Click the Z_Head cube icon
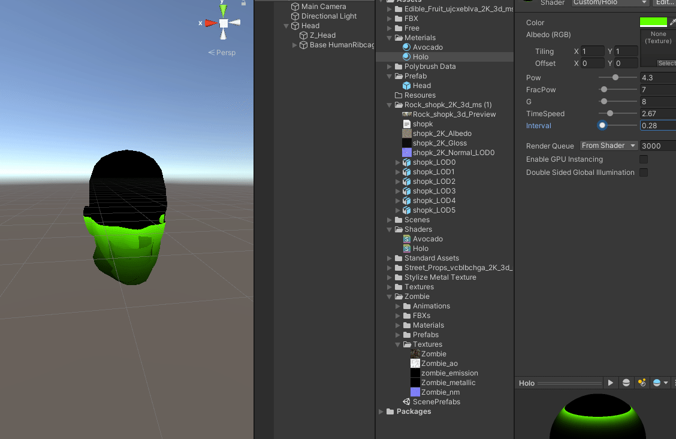The height and width of the screenshot is (439, 676). pos(303,35)
